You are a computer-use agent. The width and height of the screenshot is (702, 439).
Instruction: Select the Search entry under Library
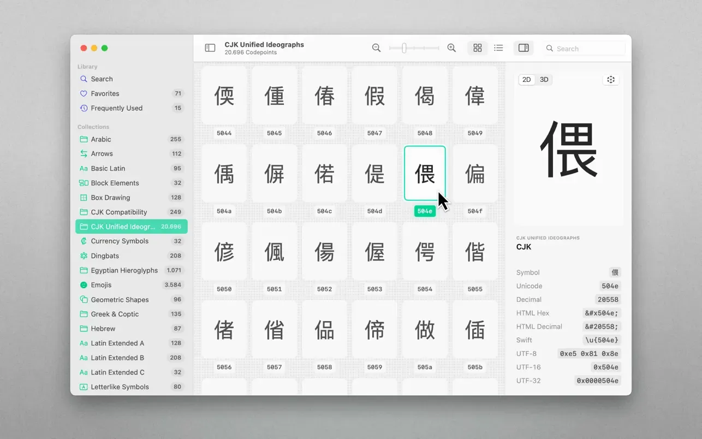(102, 79)
